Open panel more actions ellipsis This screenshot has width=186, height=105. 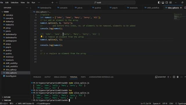181,77
